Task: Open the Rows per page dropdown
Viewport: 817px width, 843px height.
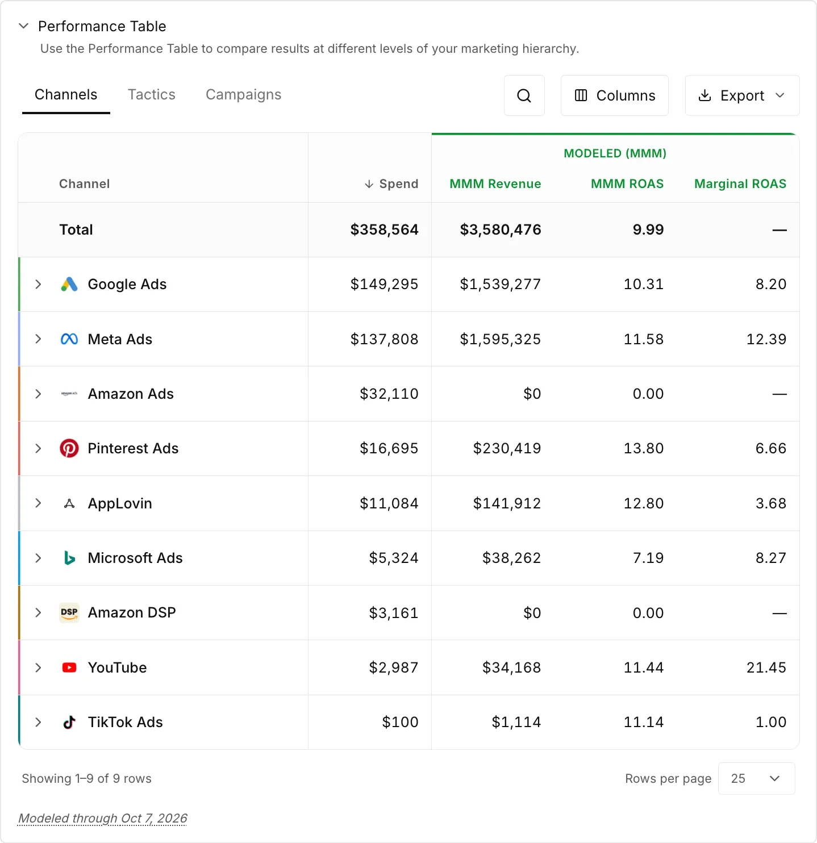Action: (x=756, y=778)
